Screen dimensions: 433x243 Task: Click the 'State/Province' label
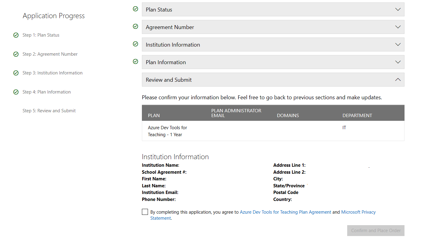289,186
